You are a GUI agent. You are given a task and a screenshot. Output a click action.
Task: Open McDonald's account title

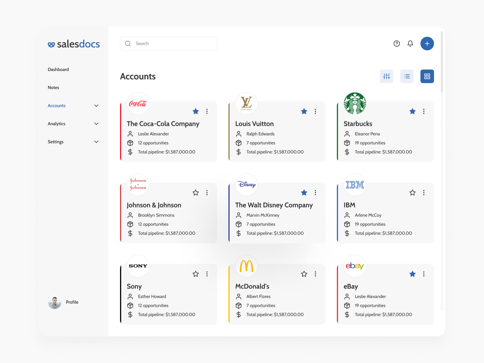point(252,287)
